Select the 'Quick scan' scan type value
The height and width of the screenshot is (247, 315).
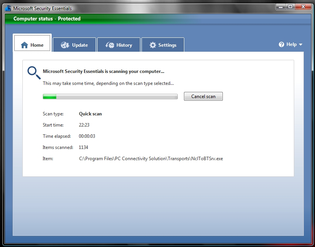point(90,114)
